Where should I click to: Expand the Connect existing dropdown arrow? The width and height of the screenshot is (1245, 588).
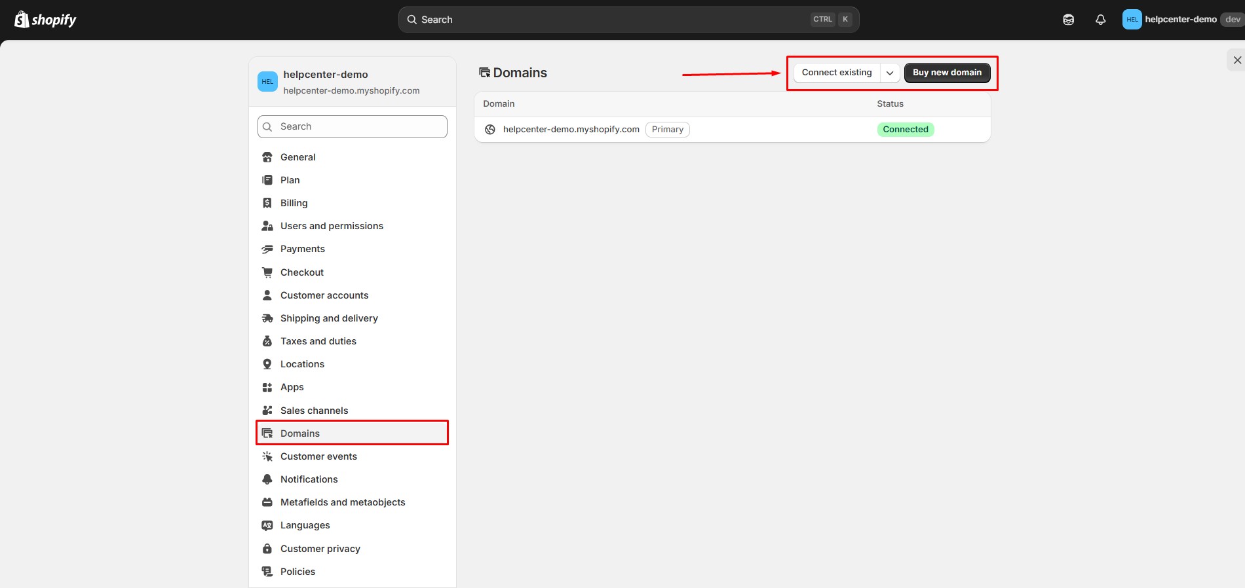point(889,73)
